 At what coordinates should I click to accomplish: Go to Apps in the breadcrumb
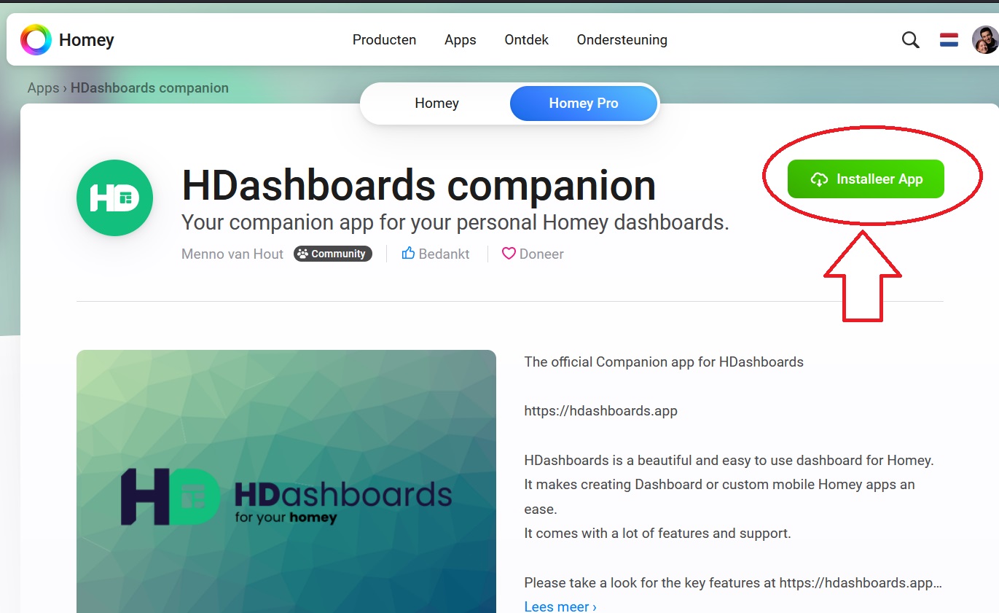(43, 88)
